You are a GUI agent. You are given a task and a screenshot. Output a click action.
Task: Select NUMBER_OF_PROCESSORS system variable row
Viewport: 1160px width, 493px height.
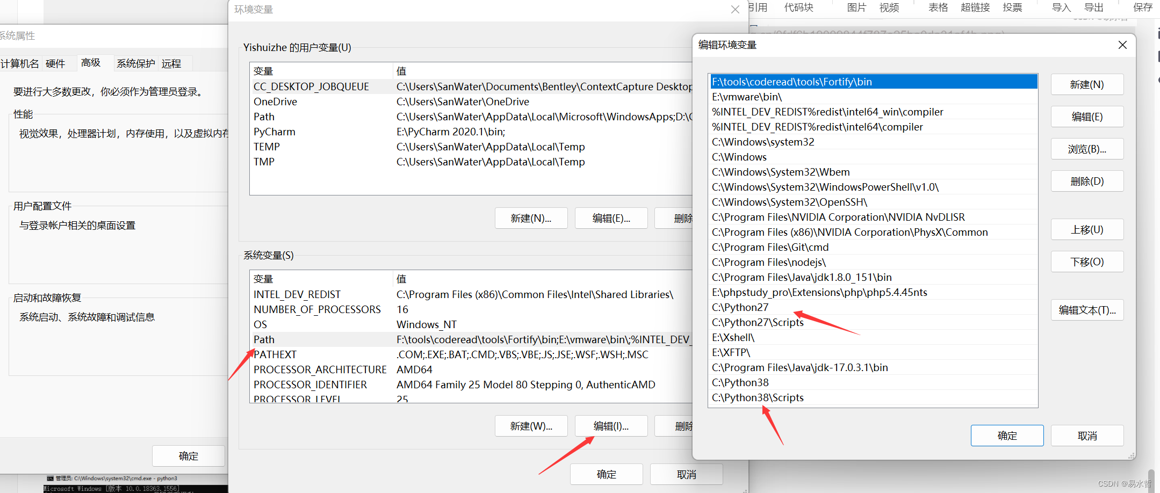click(x=472, y=309)
